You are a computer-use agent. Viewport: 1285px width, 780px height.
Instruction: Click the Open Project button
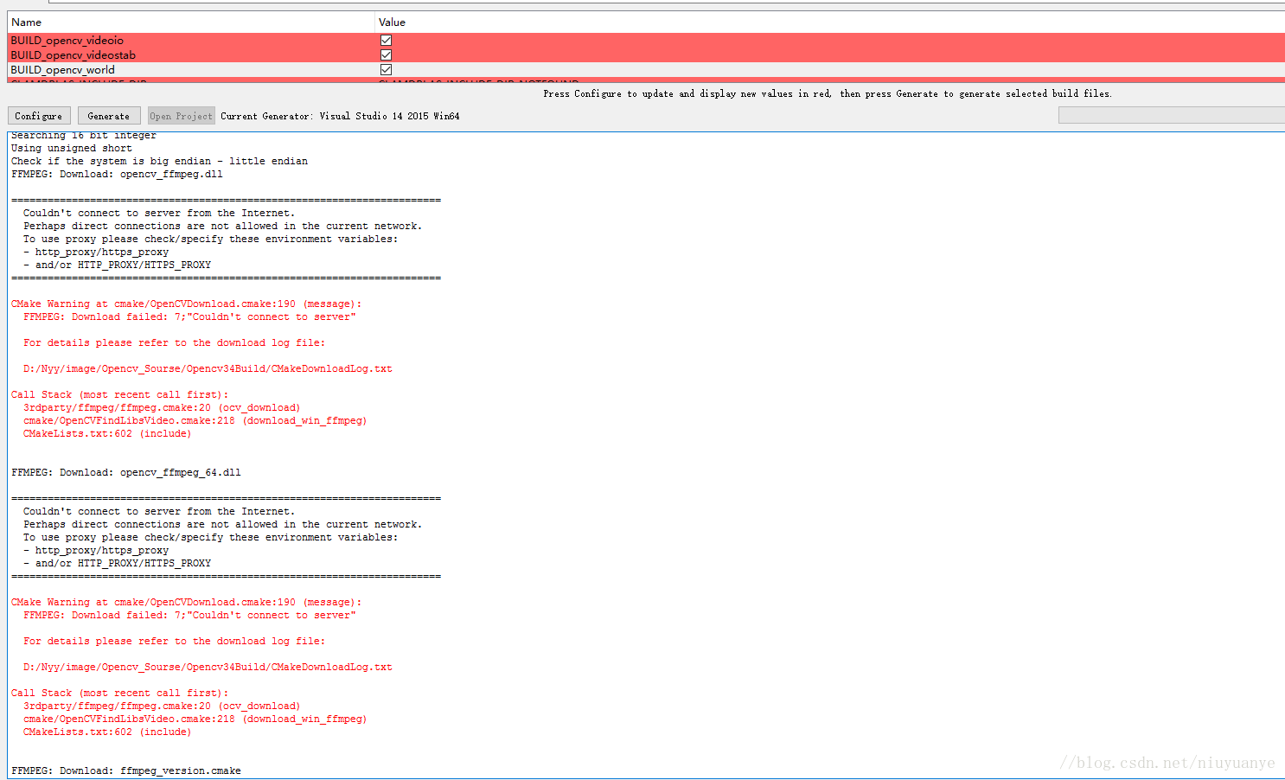coord(181,114)
